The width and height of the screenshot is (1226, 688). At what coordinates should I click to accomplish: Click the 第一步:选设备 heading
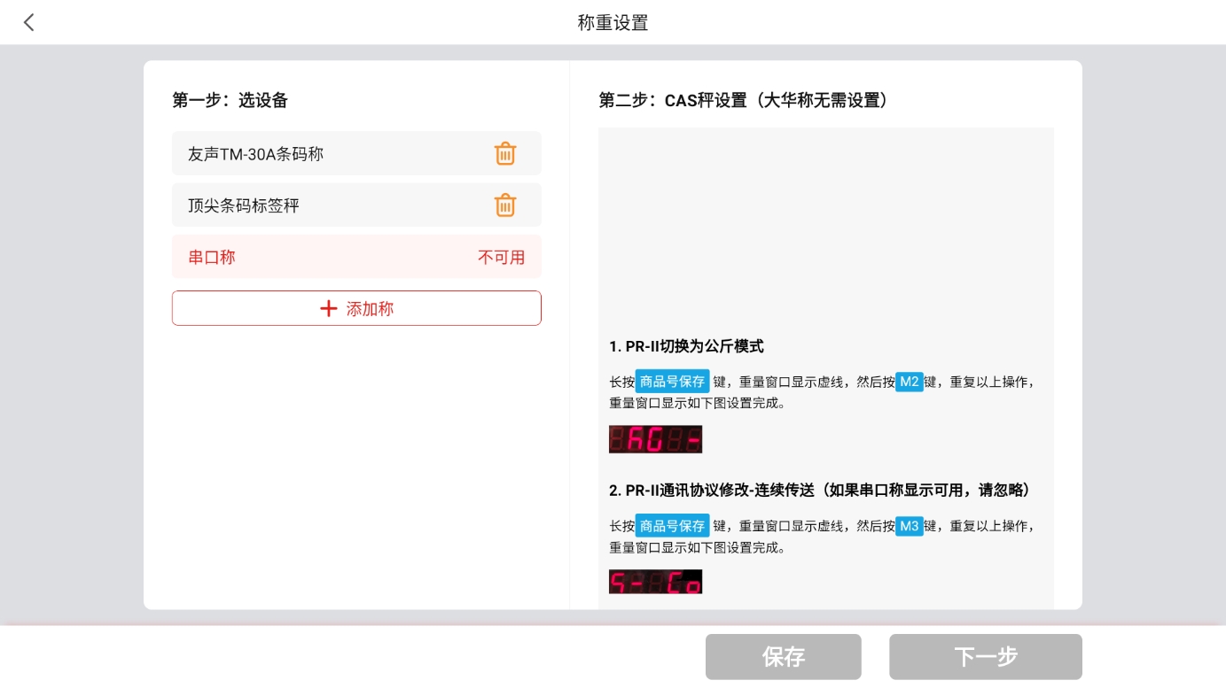coord(230,100)
